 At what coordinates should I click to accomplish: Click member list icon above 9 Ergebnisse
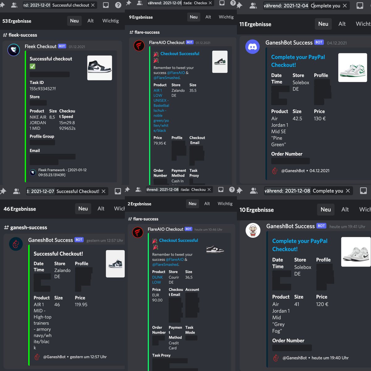[x=140, y=3]
